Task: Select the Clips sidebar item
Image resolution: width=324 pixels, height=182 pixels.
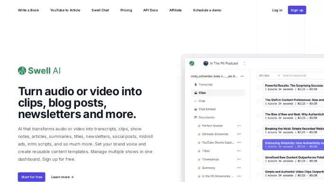Action: [218, 93]
